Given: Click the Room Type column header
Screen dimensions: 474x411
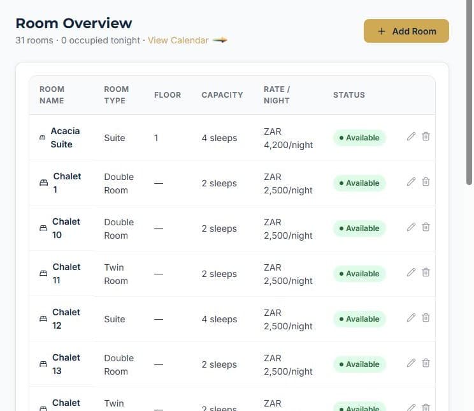Looking at the screenshot, I should pos(117,95).
